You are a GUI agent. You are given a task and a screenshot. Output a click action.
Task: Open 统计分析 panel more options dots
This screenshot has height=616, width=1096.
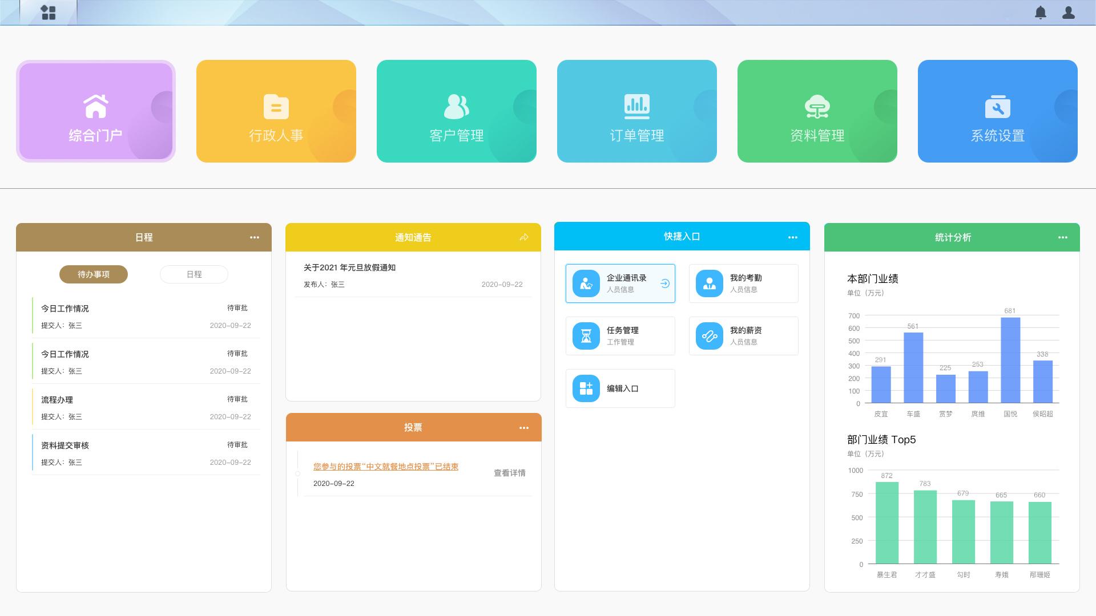1063,237
